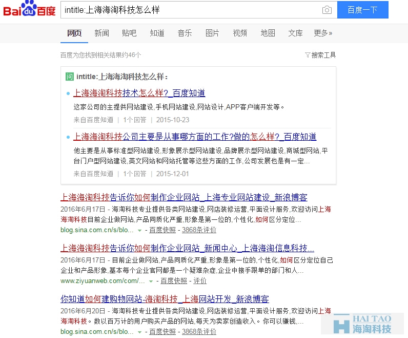Select the 网页 tab
408x338 pixels.
74,33
